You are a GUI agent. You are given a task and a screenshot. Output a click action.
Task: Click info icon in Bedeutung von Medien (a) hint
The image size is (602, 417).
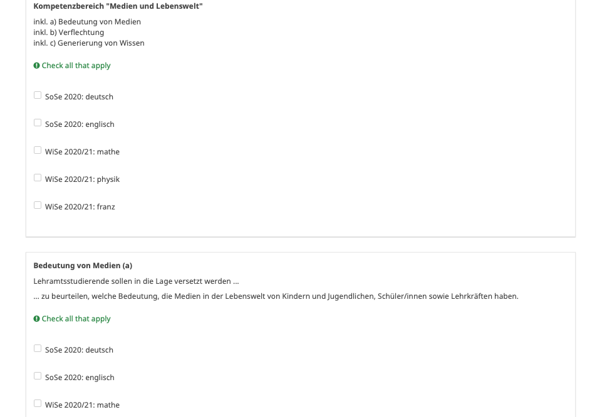tap(36, 319)
